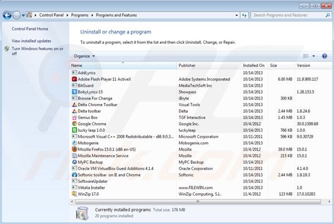This screenshot has width=334, height=224.
Task: Click the BobyLyrics-15 icon
Action: [x=75, y=92]
